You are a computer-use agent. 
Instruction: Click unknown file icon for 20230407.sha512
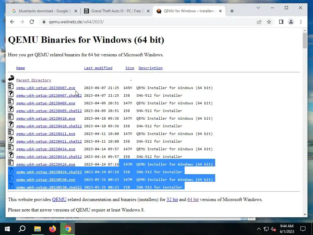(x=11, y=93)
